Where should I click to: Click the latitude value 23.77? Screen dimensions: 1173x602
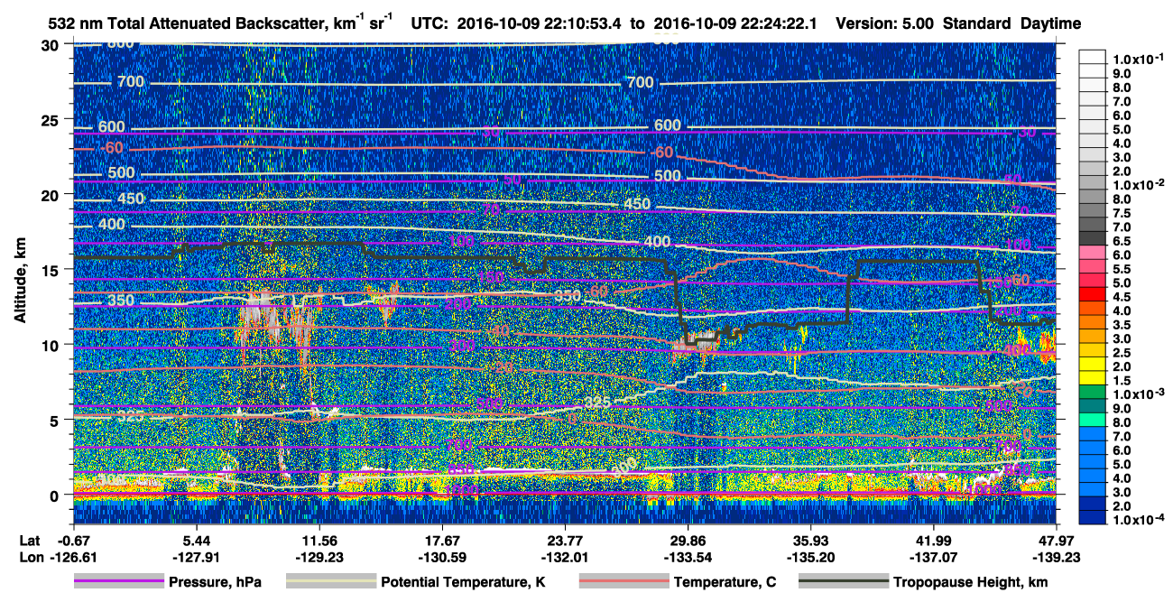coord(565,540)
